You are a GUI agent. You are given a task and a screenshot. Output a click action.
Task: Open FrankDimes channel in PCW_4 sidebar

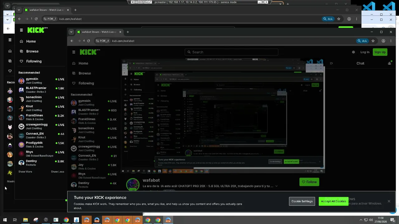[x=94, y=121]
